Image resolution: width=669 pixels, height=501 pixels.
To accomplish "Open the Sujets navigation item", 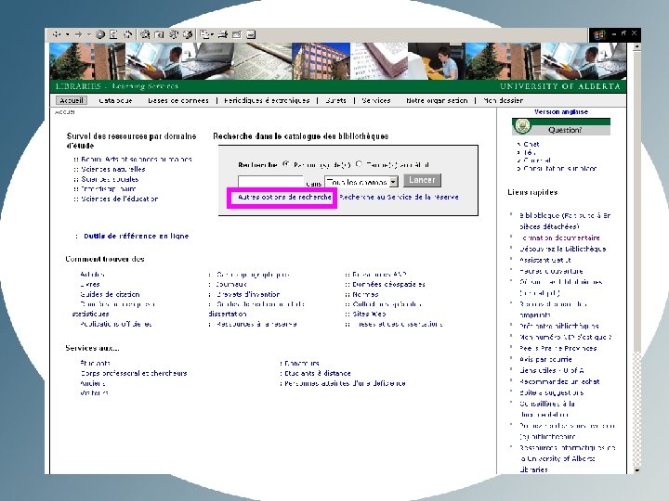I will pos(335,100).
